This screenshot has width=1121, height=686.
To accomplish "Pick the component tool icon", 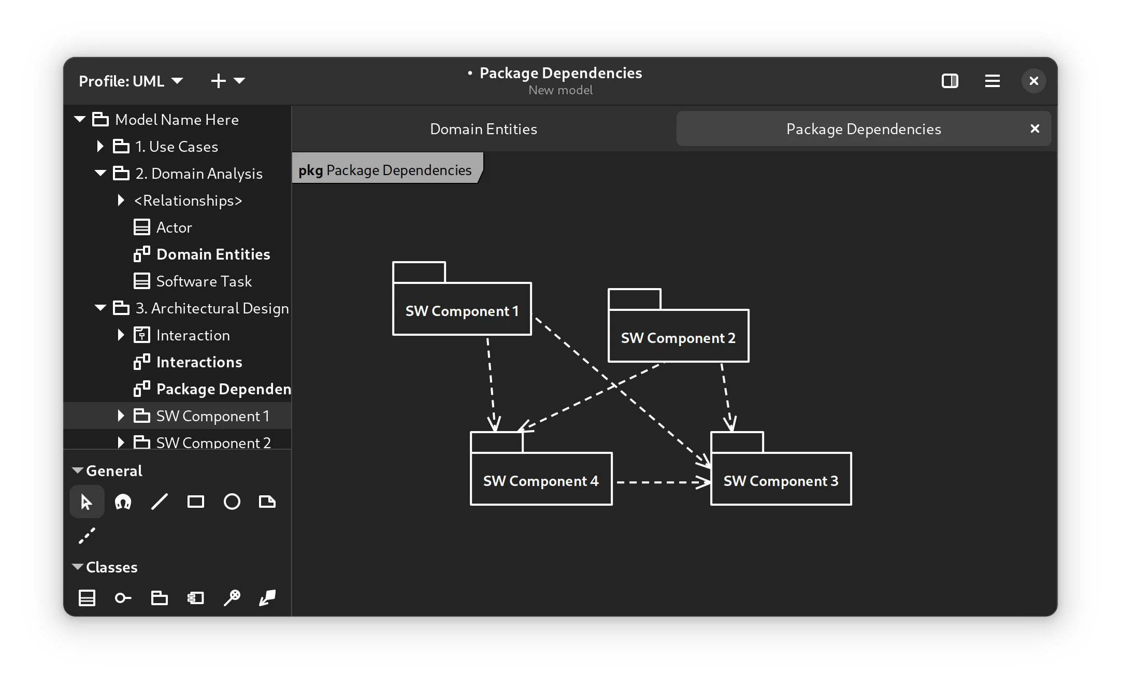I will click(195, 598).
